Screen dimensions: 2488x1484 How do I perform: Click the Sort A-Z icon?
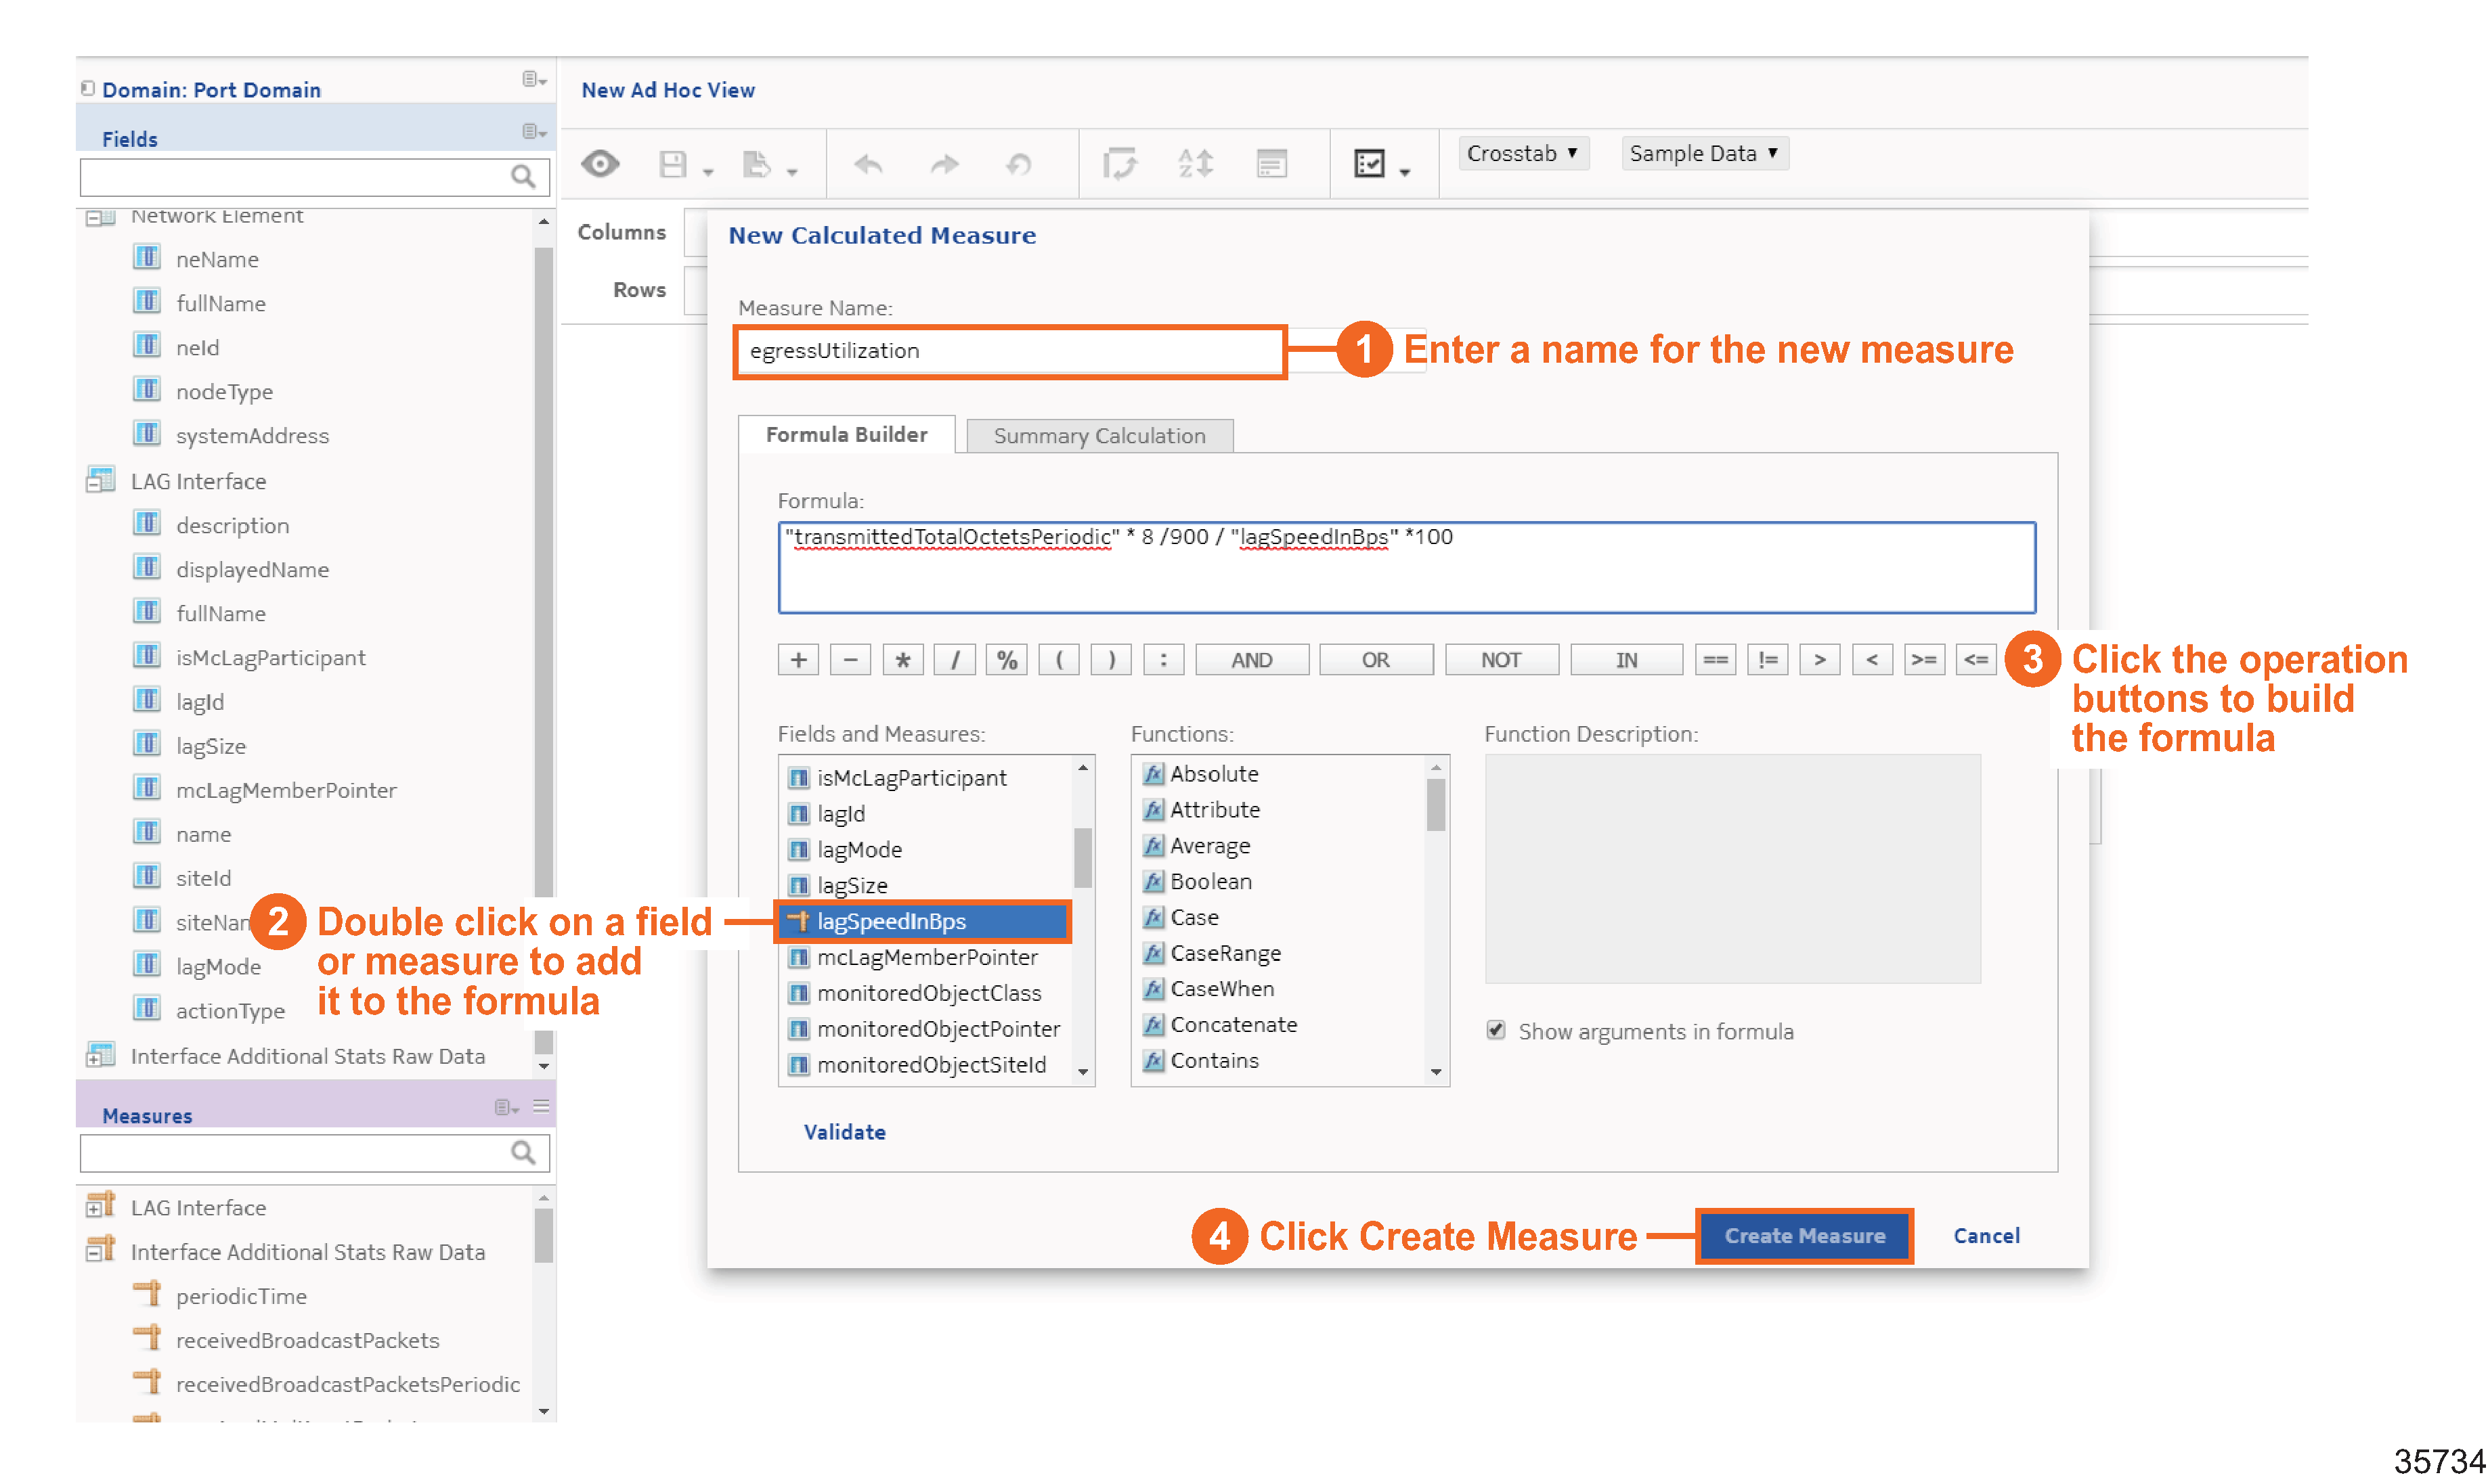(x=1194, y=163)
